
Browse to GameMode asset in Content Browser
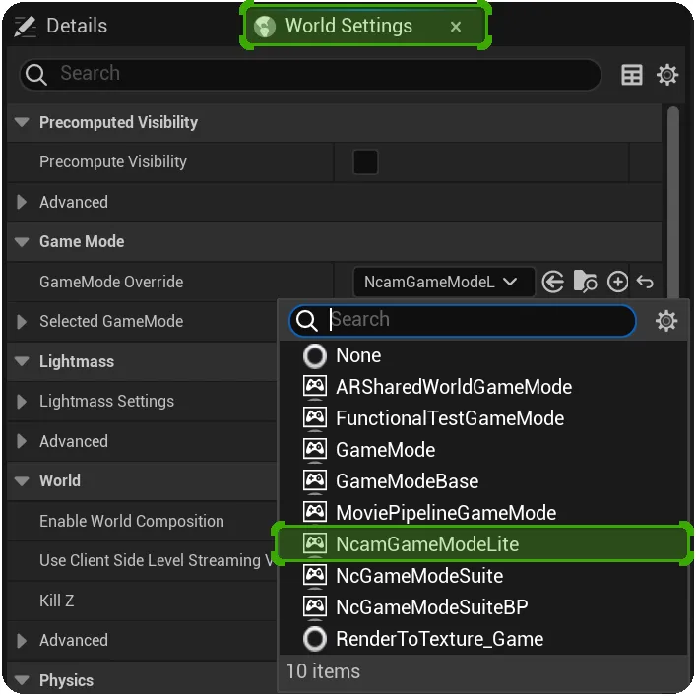pos(585,282)
